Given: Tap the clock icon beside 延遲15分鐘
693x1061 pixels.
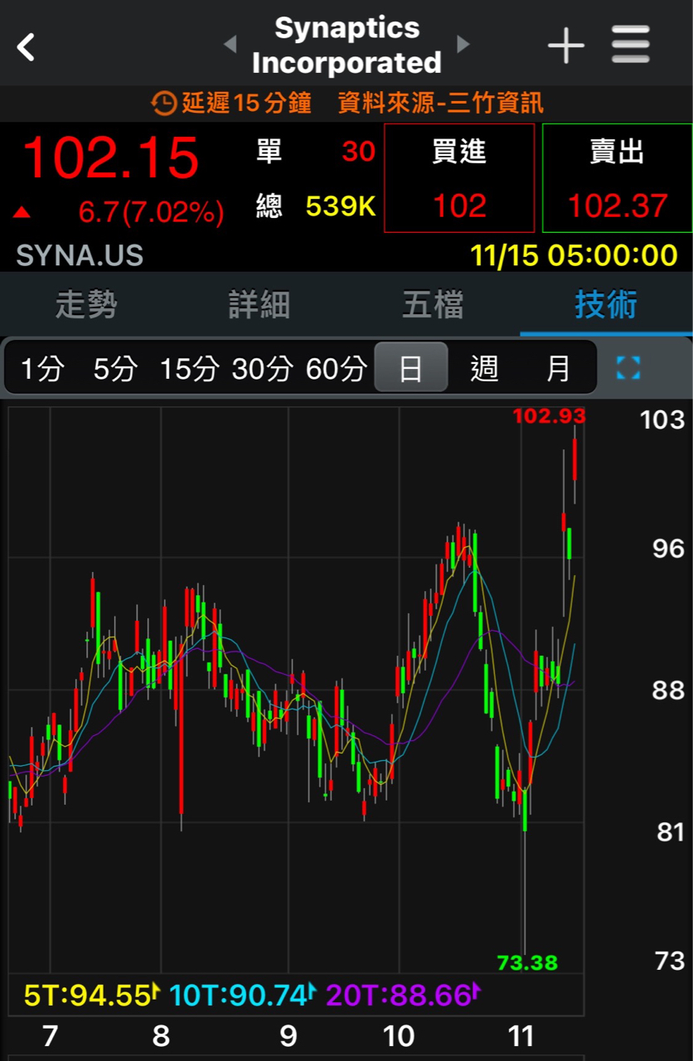Looking at the screenshot, I should (x=163, y=104).
